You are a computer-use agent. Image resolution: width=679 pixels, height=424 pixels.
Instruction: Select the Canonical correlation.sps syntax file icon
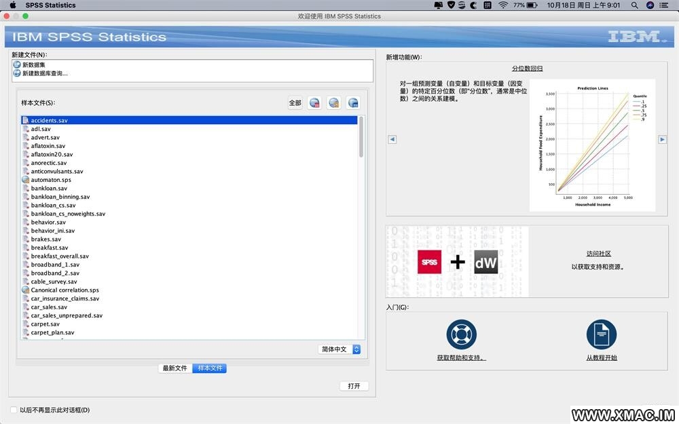click(x=26, y=290)
